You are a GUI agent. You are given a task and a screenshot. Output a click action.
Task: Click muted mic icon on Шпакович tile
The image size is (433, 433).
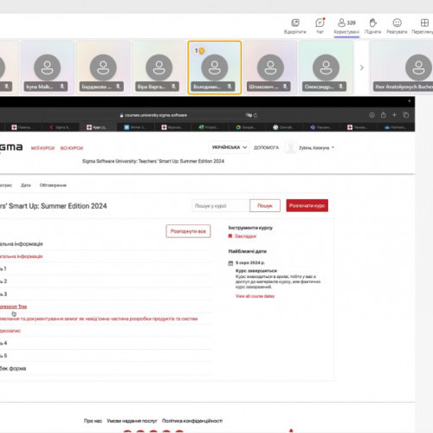(x=285, y=87)
